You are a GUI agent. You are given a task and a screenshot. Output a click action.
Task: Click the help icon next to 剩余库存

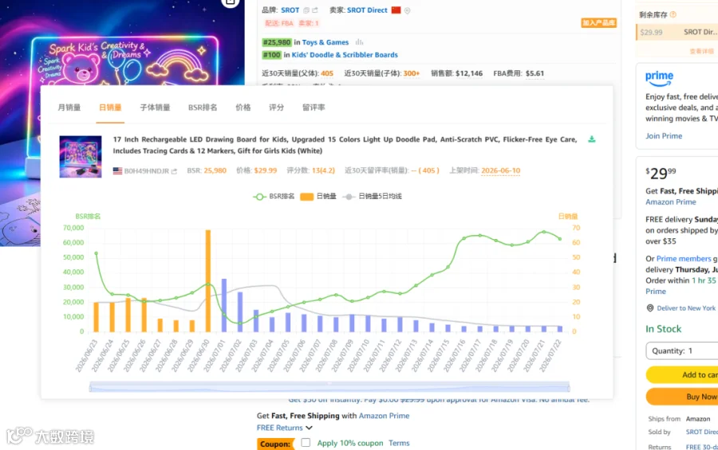673,14
